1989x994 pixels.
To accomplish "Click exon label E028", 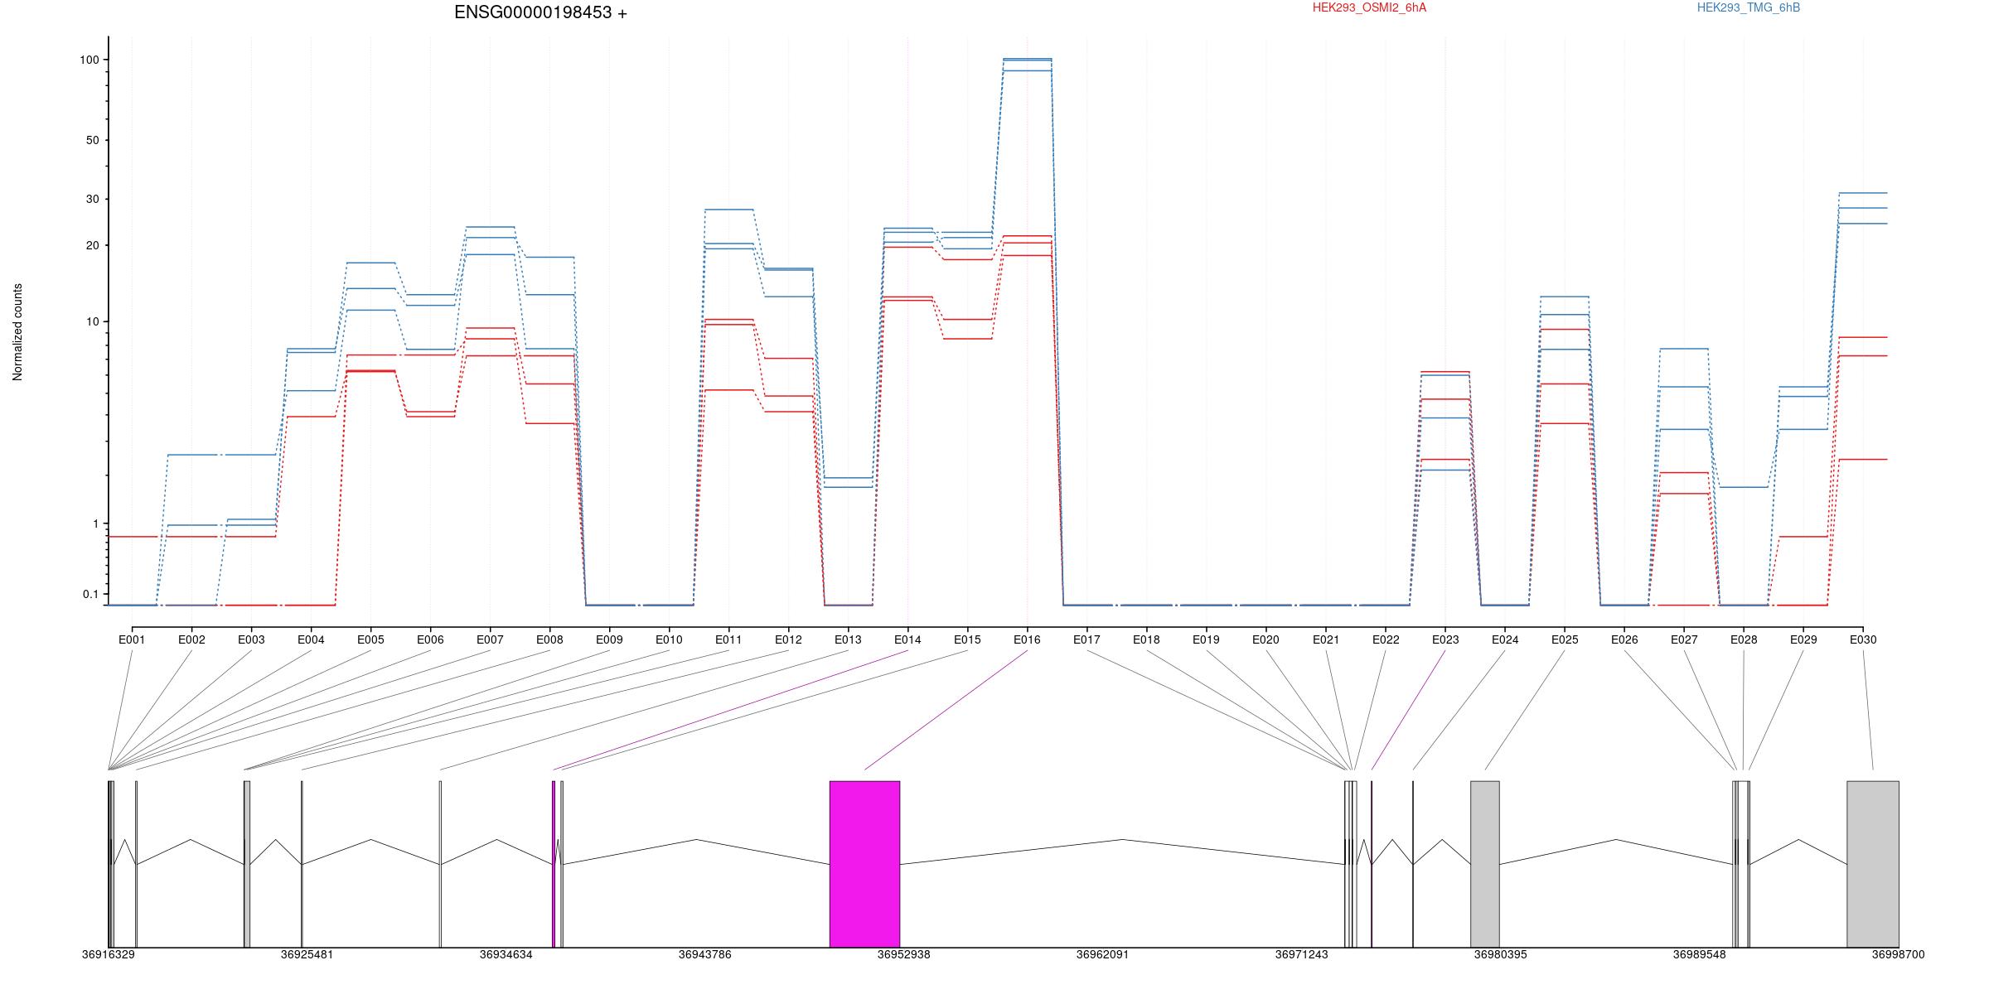I will [1743, 639].
